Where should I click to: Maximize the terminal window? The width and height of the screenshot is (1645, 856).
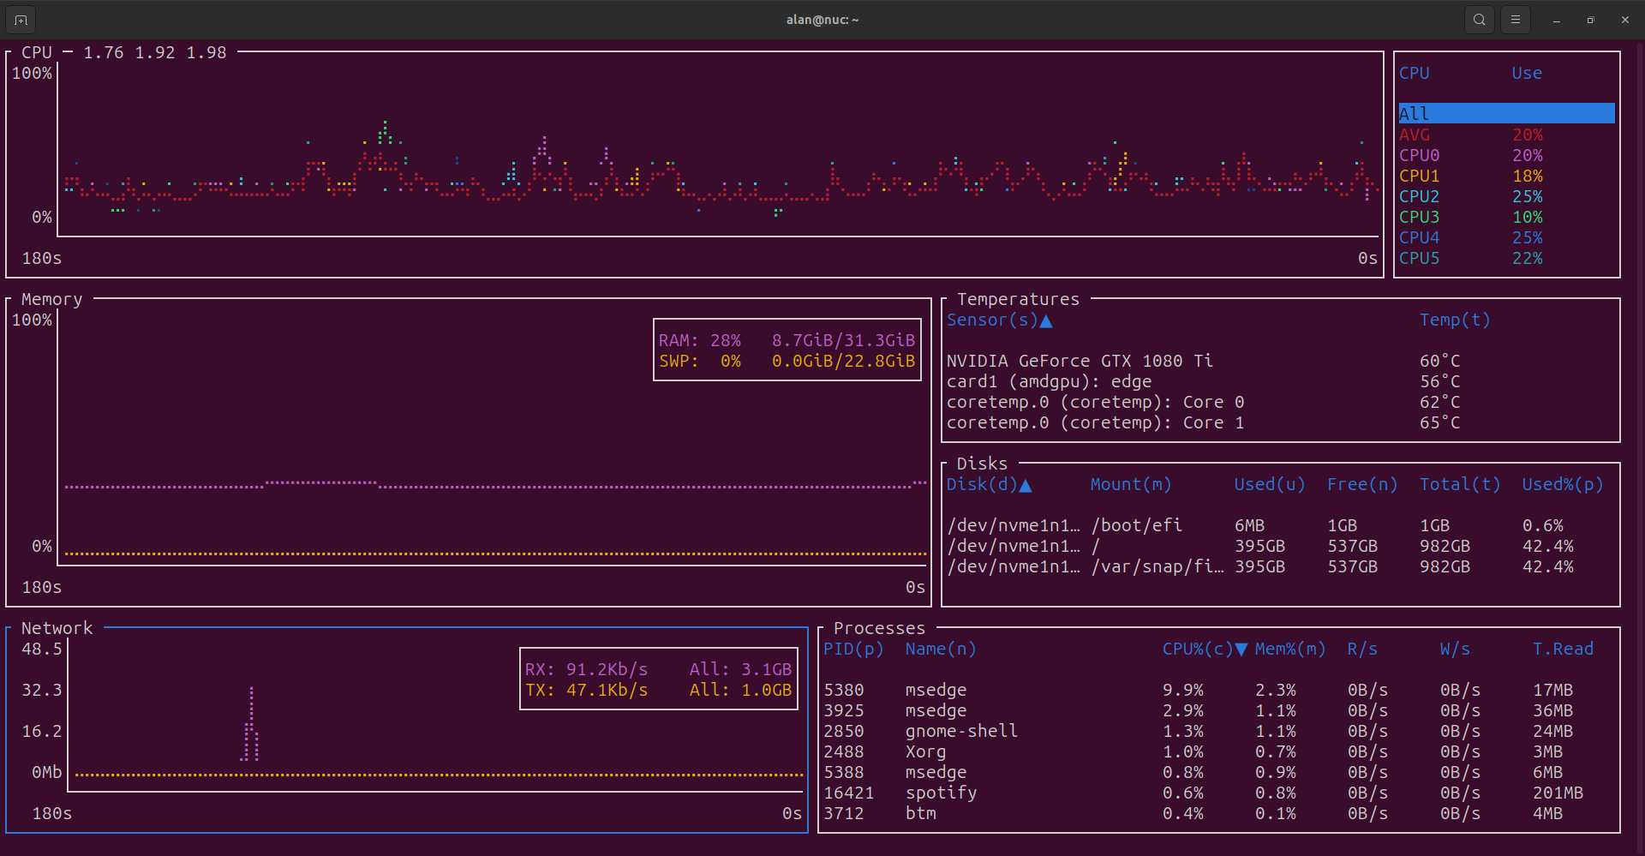[1590, 20]
